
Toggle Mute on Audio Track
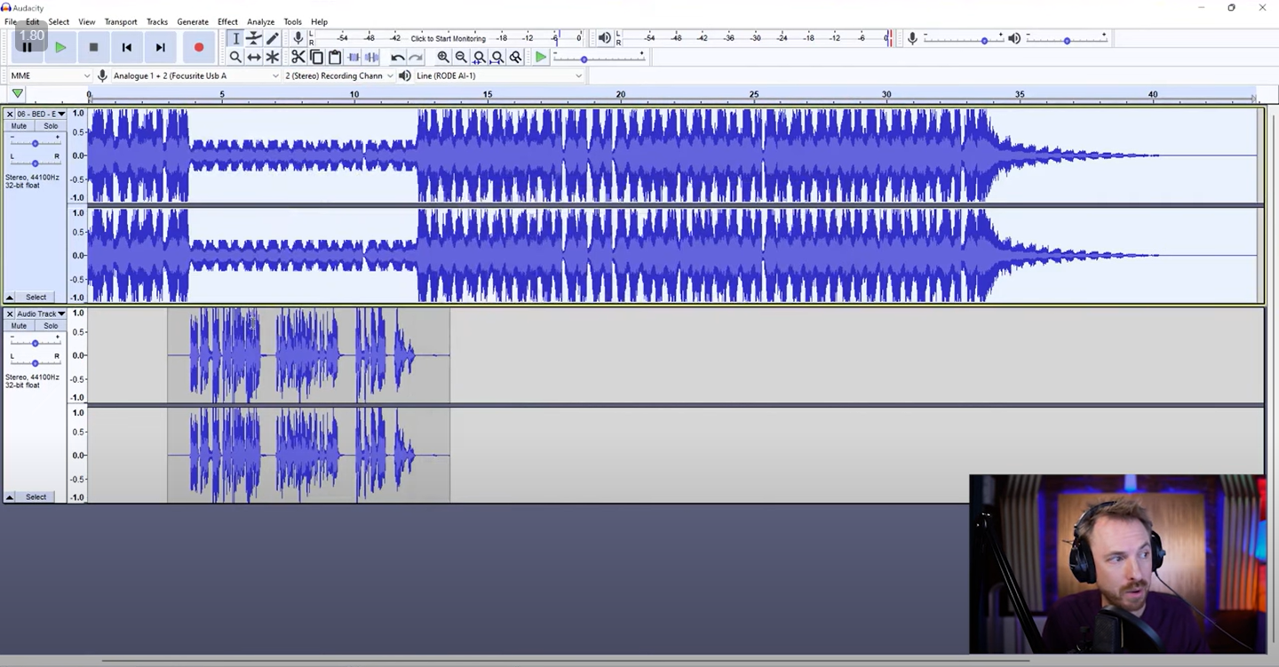point(19,326)
